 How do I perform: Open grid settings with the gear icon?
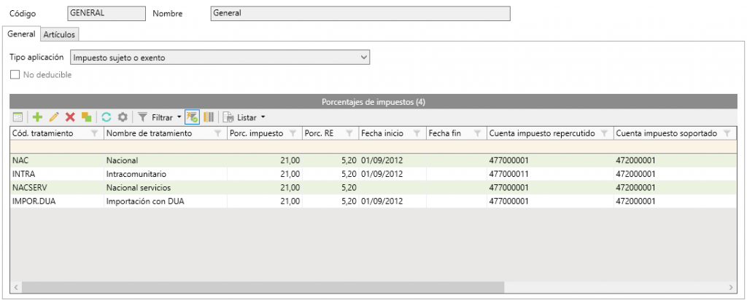point(123,117)
